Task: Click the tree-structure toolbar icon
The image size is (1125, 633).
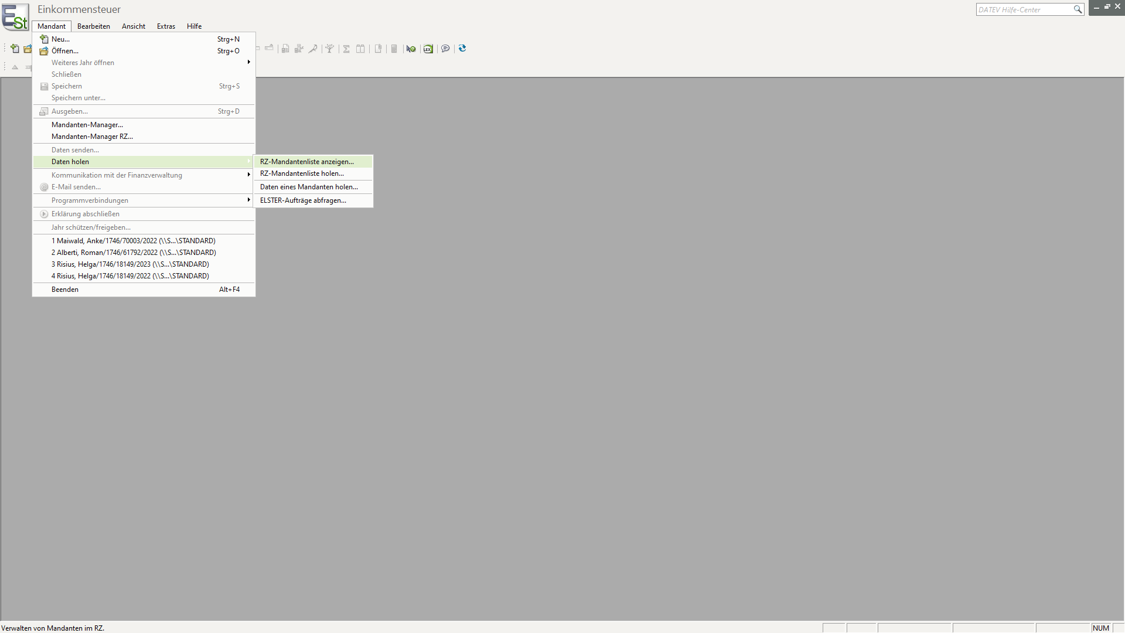Action: click(x=330, y=49)
